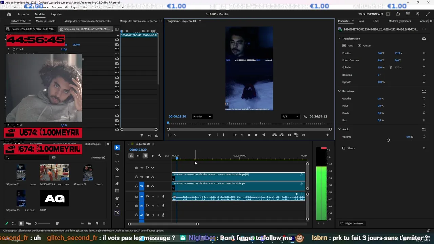Screen dimensions: 434x244
Task: Select the Rectangle shape tool
Action: (117, 191)
